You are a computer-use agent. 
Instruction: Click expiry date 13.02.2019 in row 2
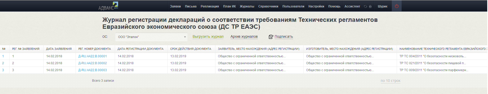(178, 63)
